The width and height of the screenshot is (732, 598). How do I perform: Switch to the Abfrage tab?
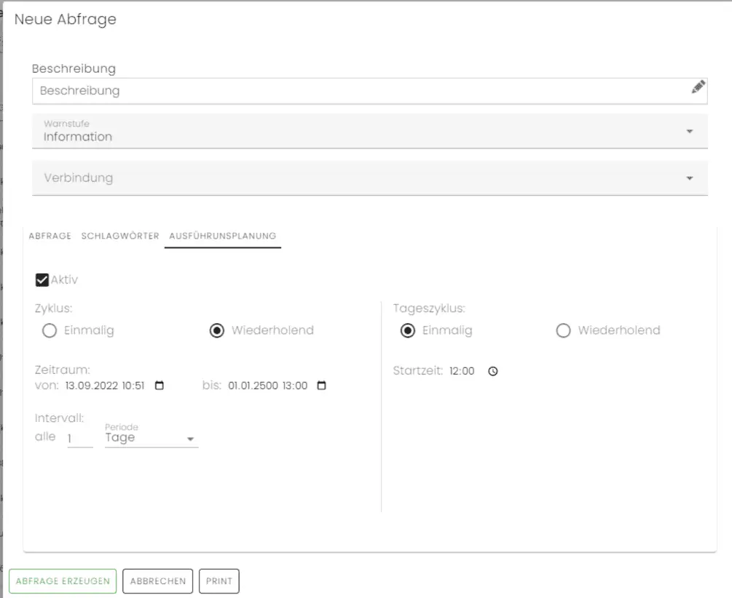tap(50, 236)
